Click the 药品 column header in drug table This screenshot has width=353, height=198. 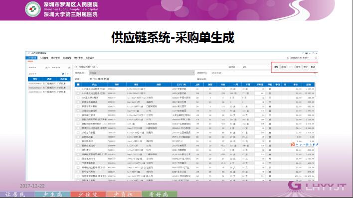94,85
